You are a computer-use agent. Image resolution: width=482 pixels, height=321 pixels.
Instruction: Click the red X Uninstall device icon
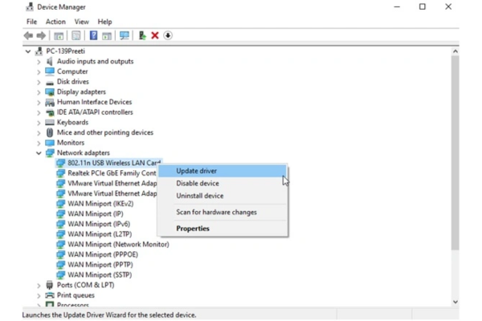[x=155, y=35]
